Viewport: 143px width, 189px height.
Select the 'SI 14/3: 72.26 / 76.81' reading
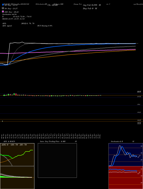(22, 17)
